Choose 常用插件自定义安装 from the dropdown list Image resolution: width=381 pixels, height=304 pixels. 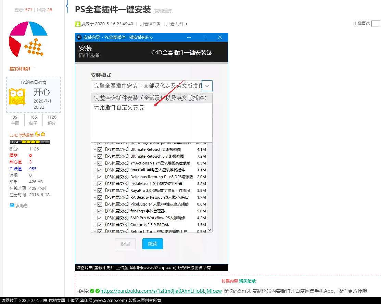[151, 108]
